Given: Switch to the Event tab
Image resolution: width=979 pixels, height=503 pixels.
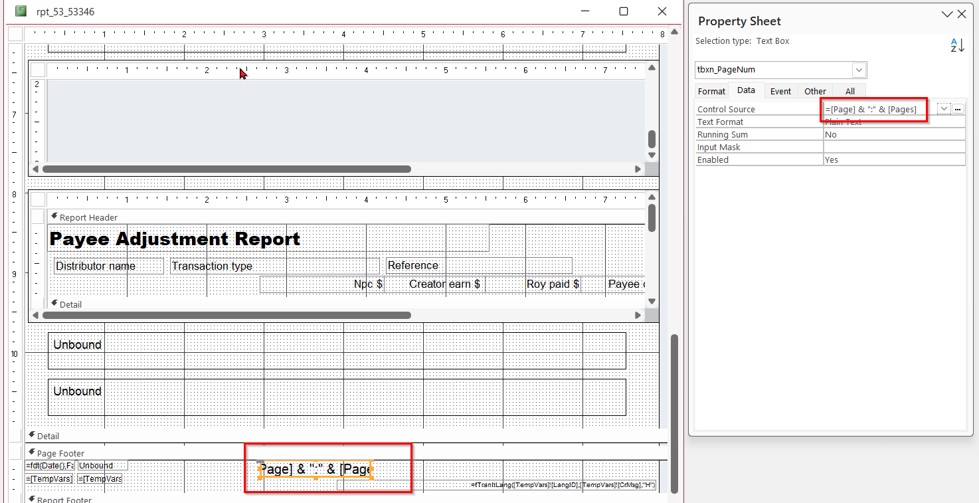Looking at the screenshot, I should tap(780, 91).
